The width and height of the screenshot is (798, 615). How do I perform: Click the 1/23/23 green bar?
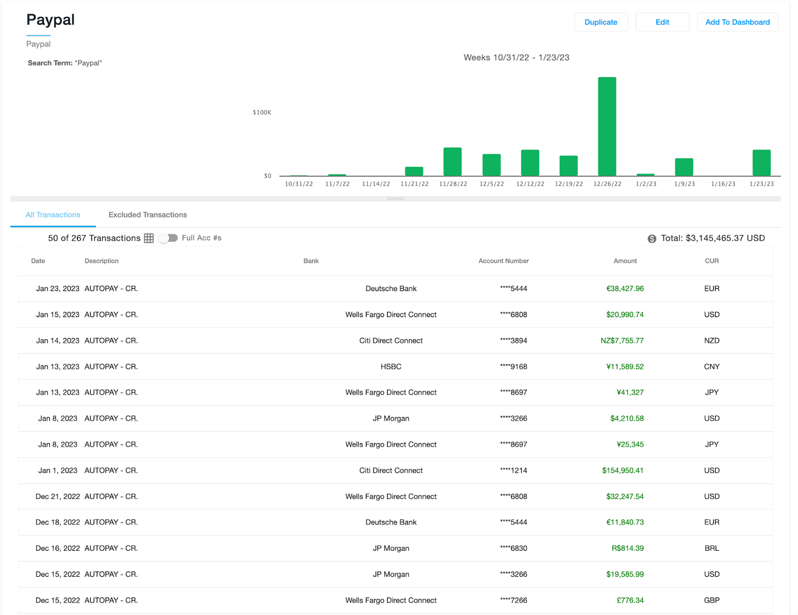tap(761, 163)
